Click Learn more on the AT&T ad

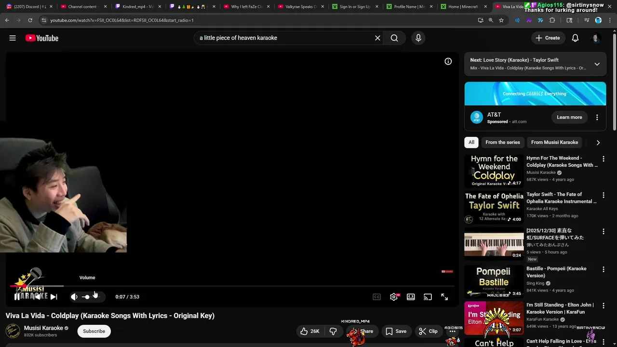(x=569, y=117)
